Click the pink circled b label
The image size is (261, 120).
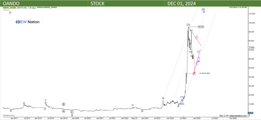197,37
